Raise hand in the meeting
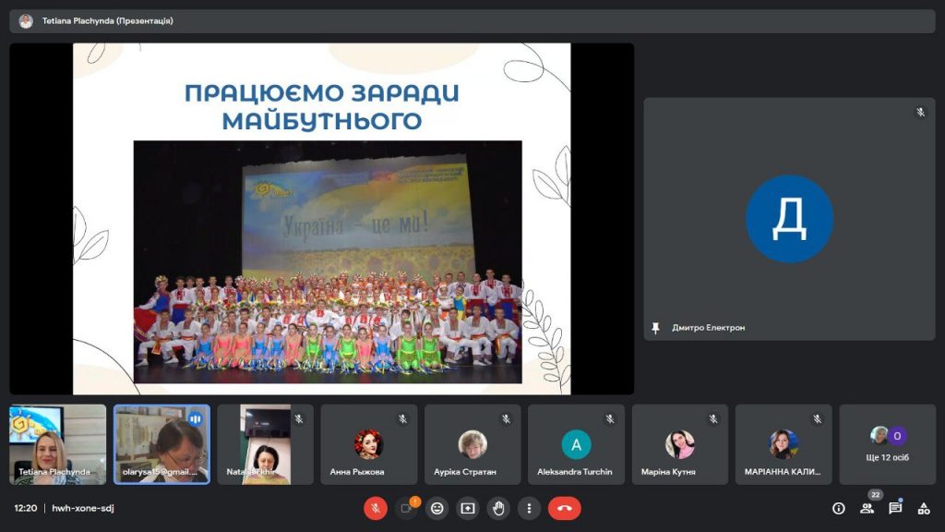The width and height of the screenshot is (945, 532). [x=498, y=508]
